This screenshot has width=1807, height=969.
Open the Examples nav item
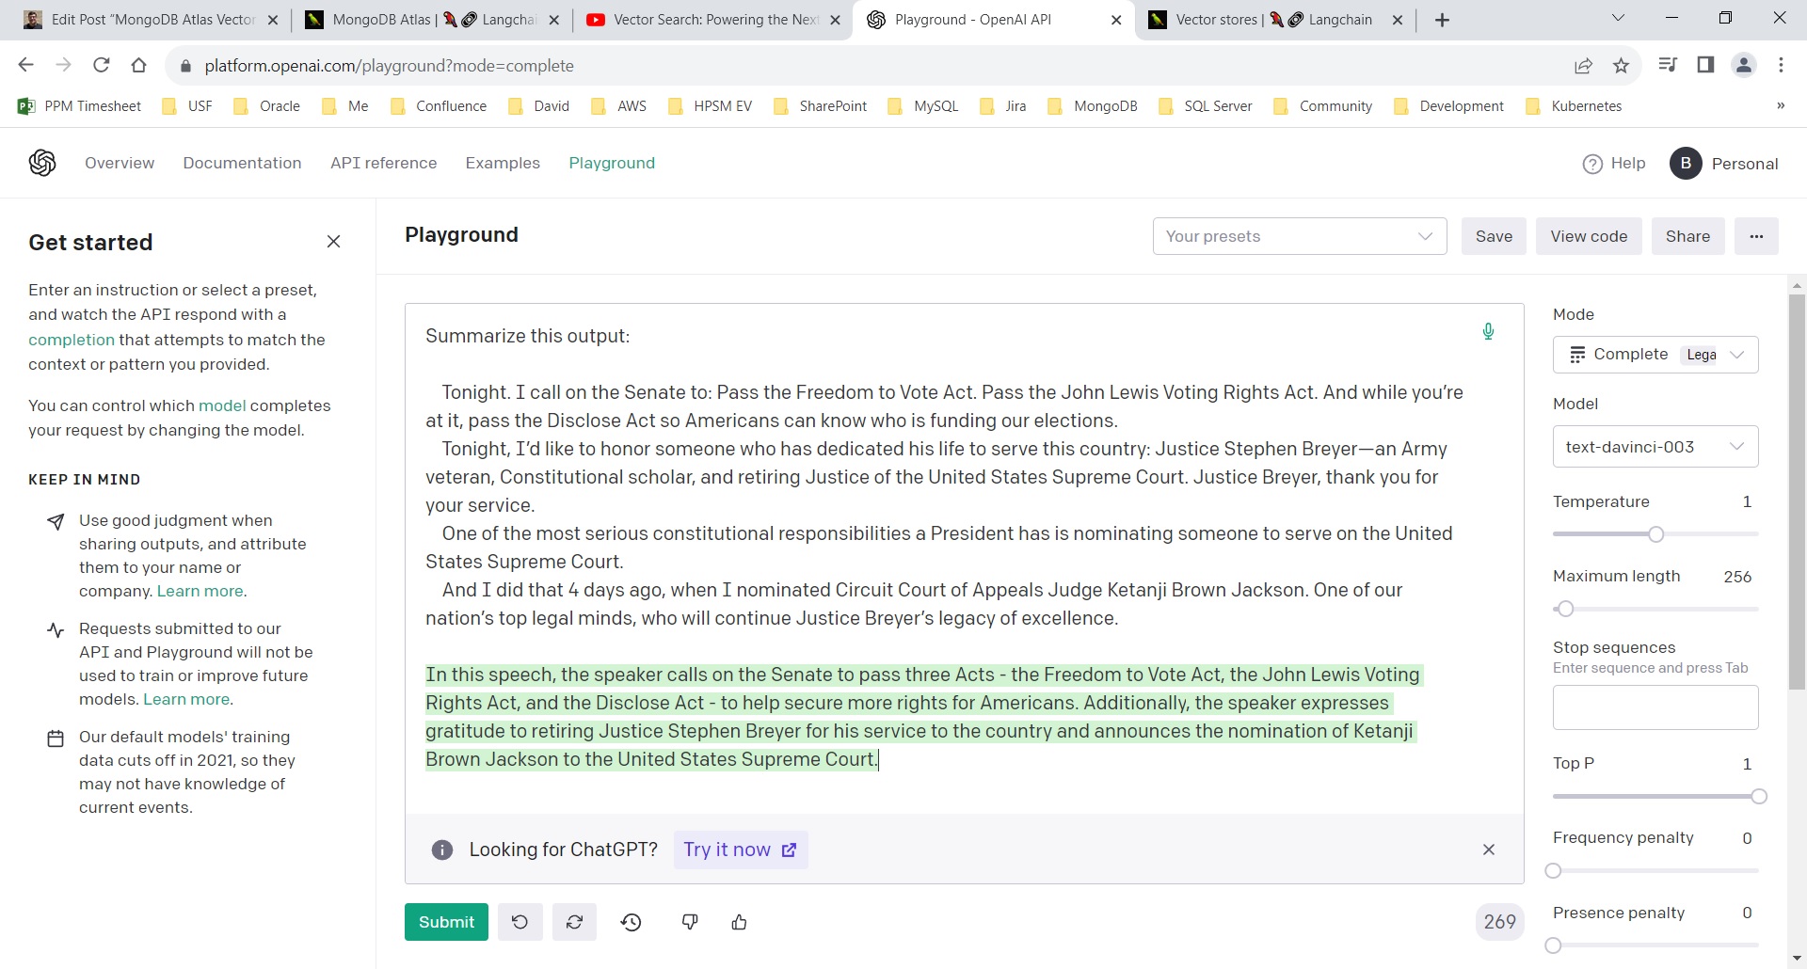(x=503, y=163)
